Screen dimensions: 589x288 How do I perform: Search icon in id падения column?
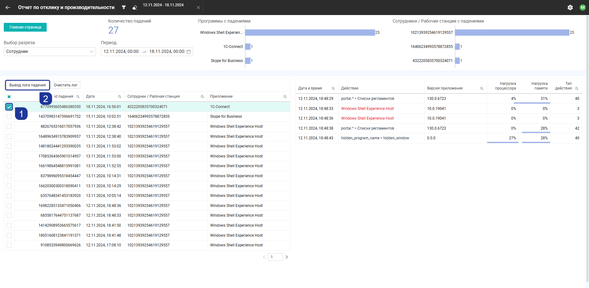click(78, 97)
